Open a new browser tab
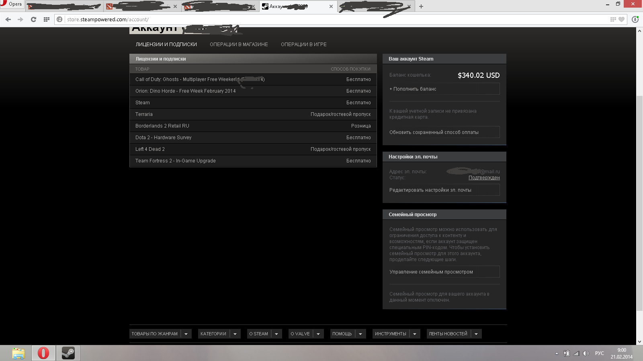 (421, 6)
